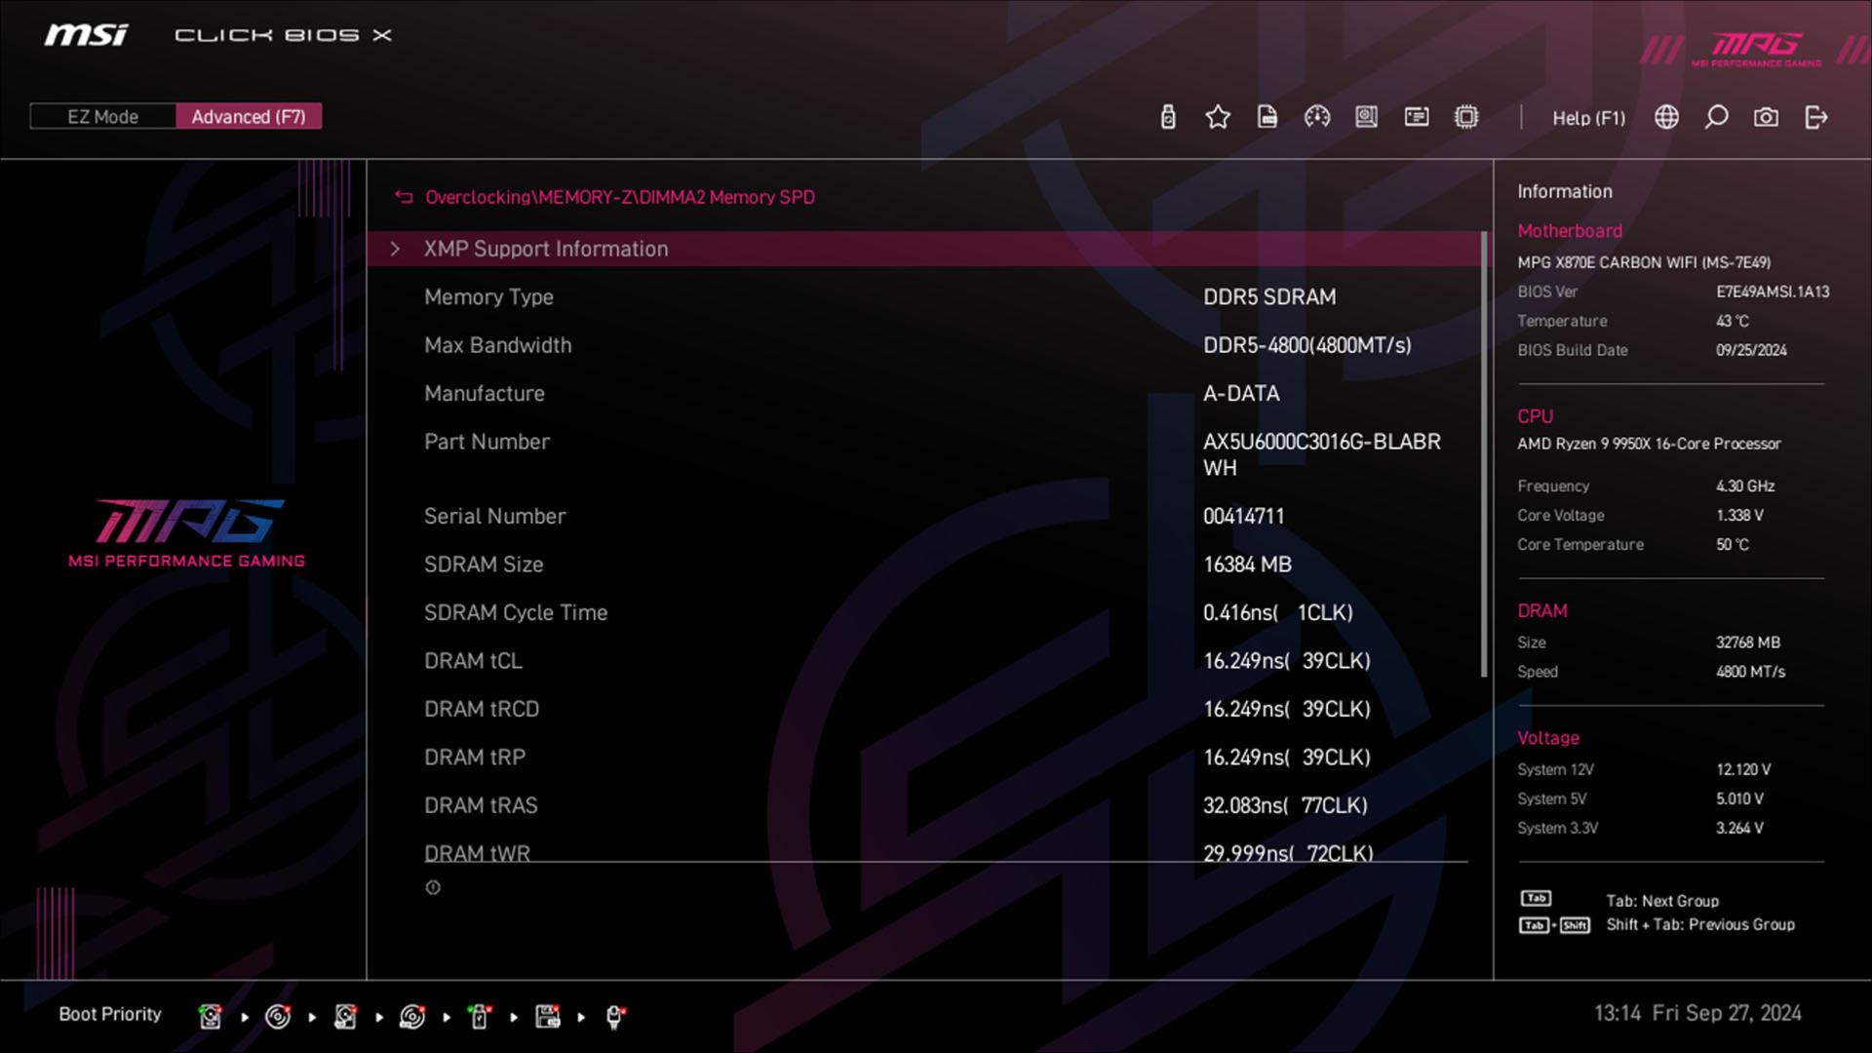Click the A-DATA manufacturer value
The width and height of the screenshot is (1872, 1053).
pos(1241,394)
